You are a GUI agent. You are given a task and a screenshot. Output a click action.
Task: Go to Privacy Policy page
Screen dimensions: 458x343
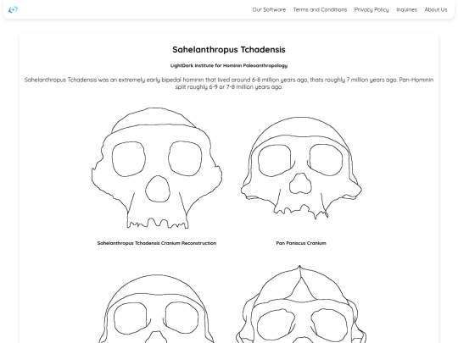point(371,9)
